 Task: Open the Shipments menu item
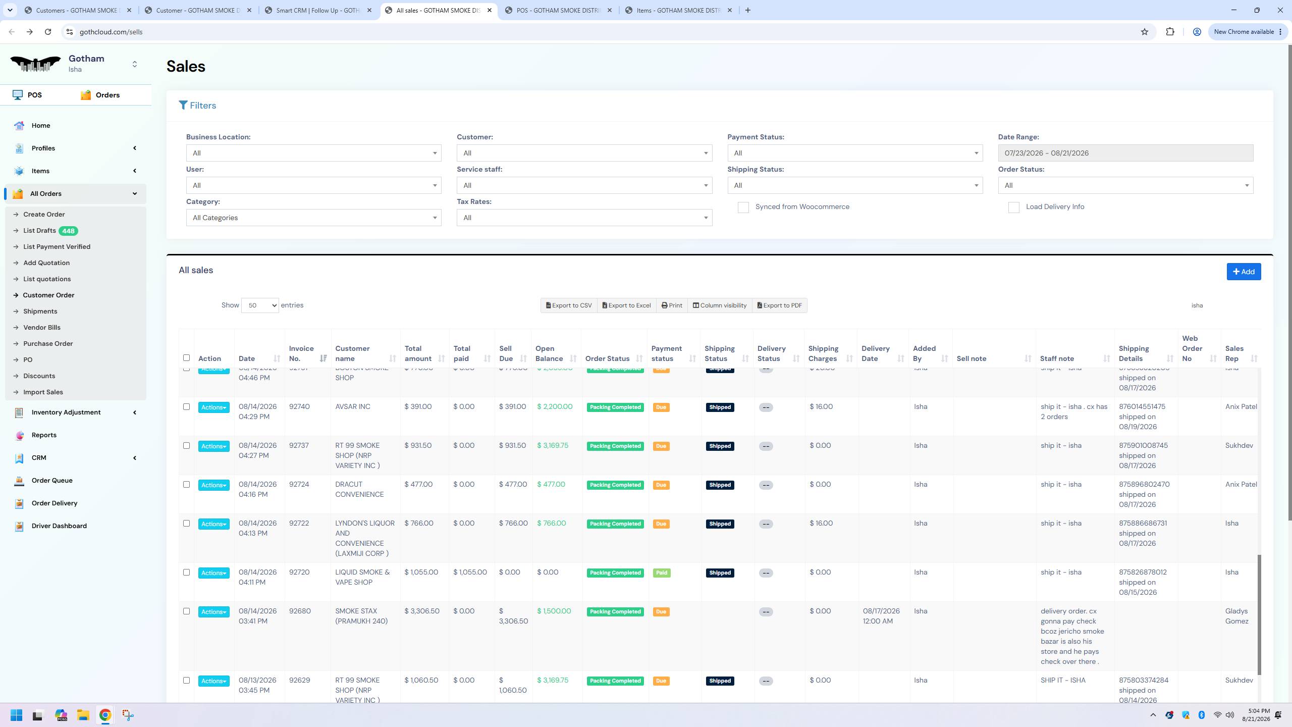[40, 311]
